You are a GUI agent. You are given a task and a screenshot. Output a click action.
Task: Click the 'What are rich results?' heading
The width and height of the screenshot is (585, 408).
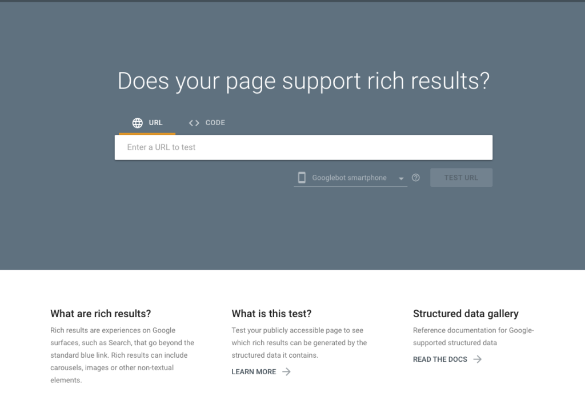click(x=101, y=314)
